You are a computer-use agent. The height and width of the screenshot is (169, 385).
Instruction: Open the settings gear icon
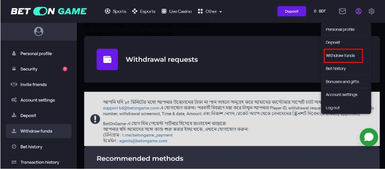[371, 11]
